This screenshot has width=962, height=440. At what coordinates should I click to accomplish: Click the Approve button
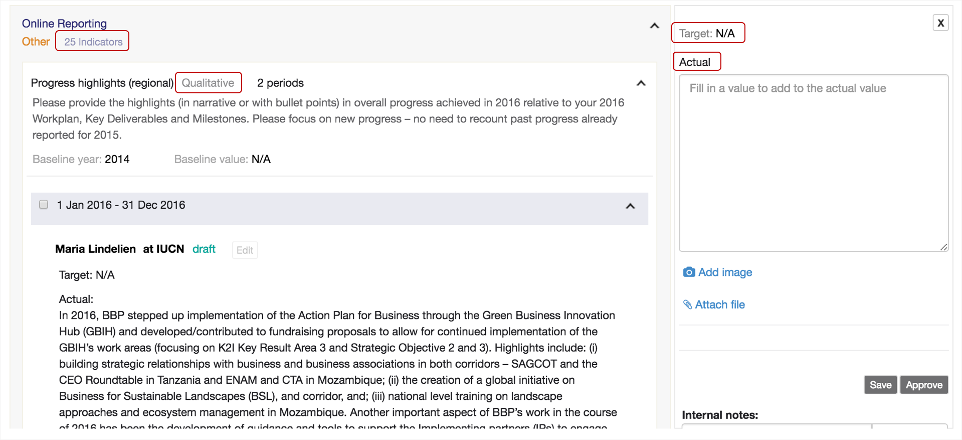pyautogui.click(x=924, y=385)
